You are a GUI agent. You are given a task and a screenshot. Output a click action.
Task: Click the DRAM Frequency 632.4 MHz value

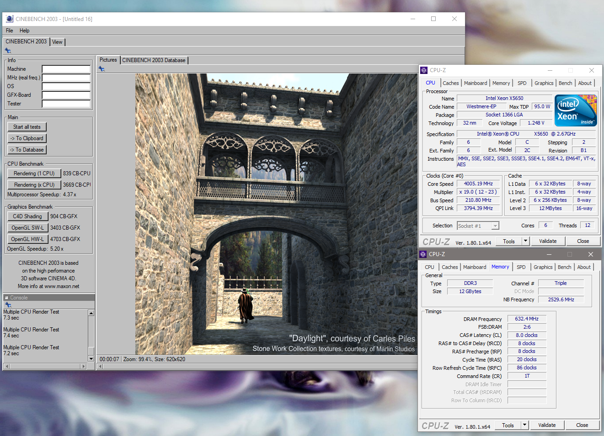(527, 319)
